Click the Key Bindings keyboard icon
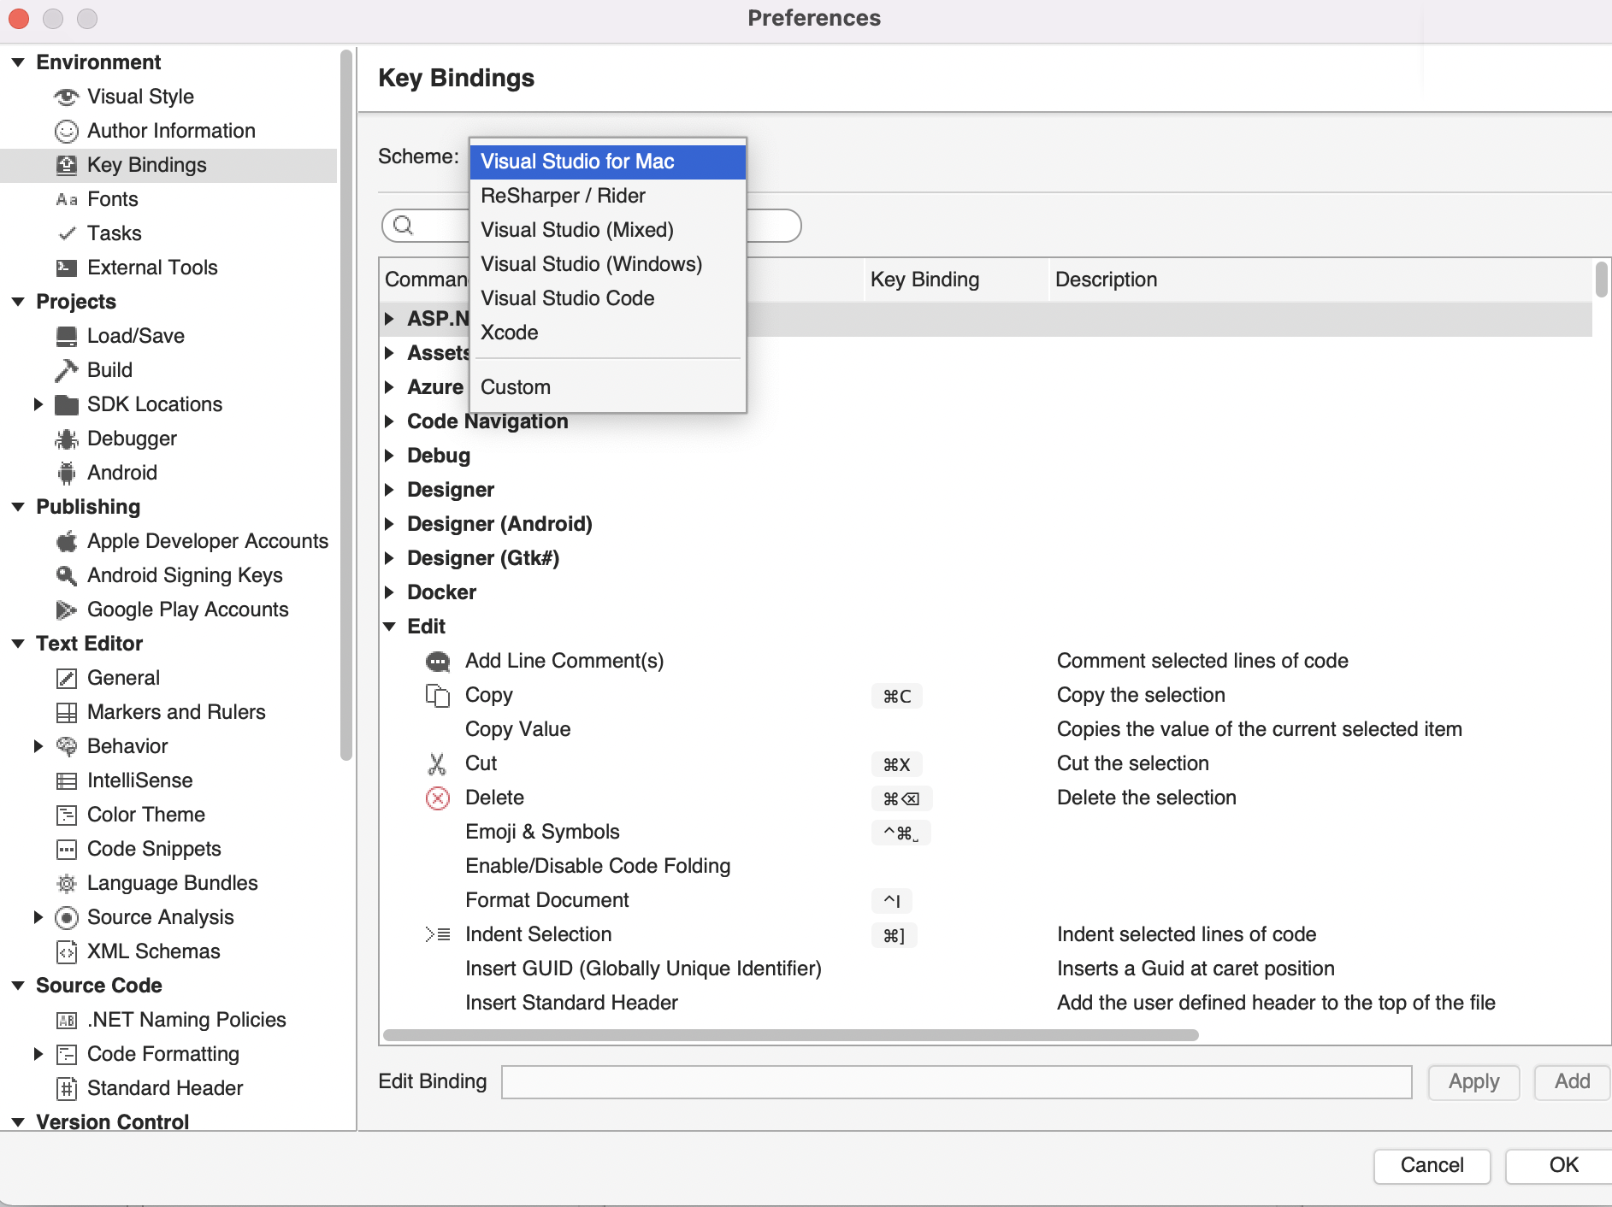Screen dimensions: 1612x1207 click(x=67, y=165)
